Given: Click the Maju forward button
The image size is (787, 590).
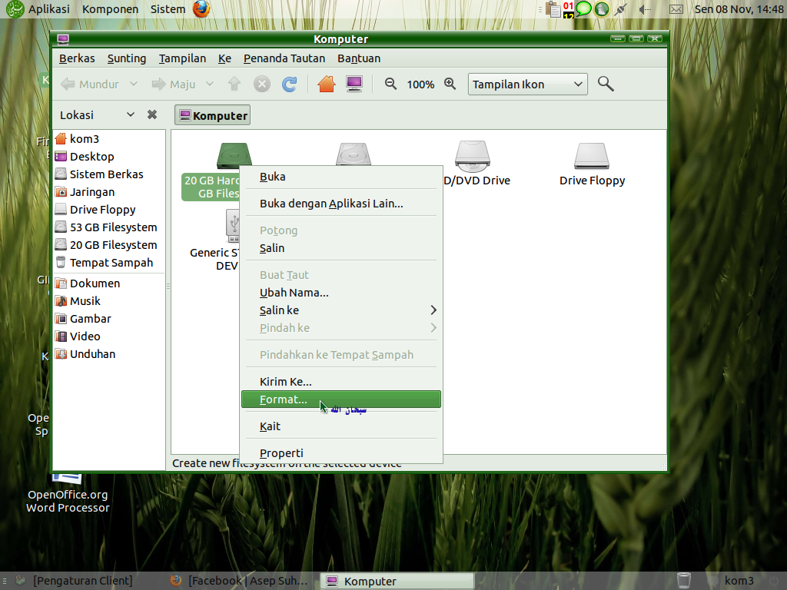Looking at the screenshot, I should tap(174, 84).
